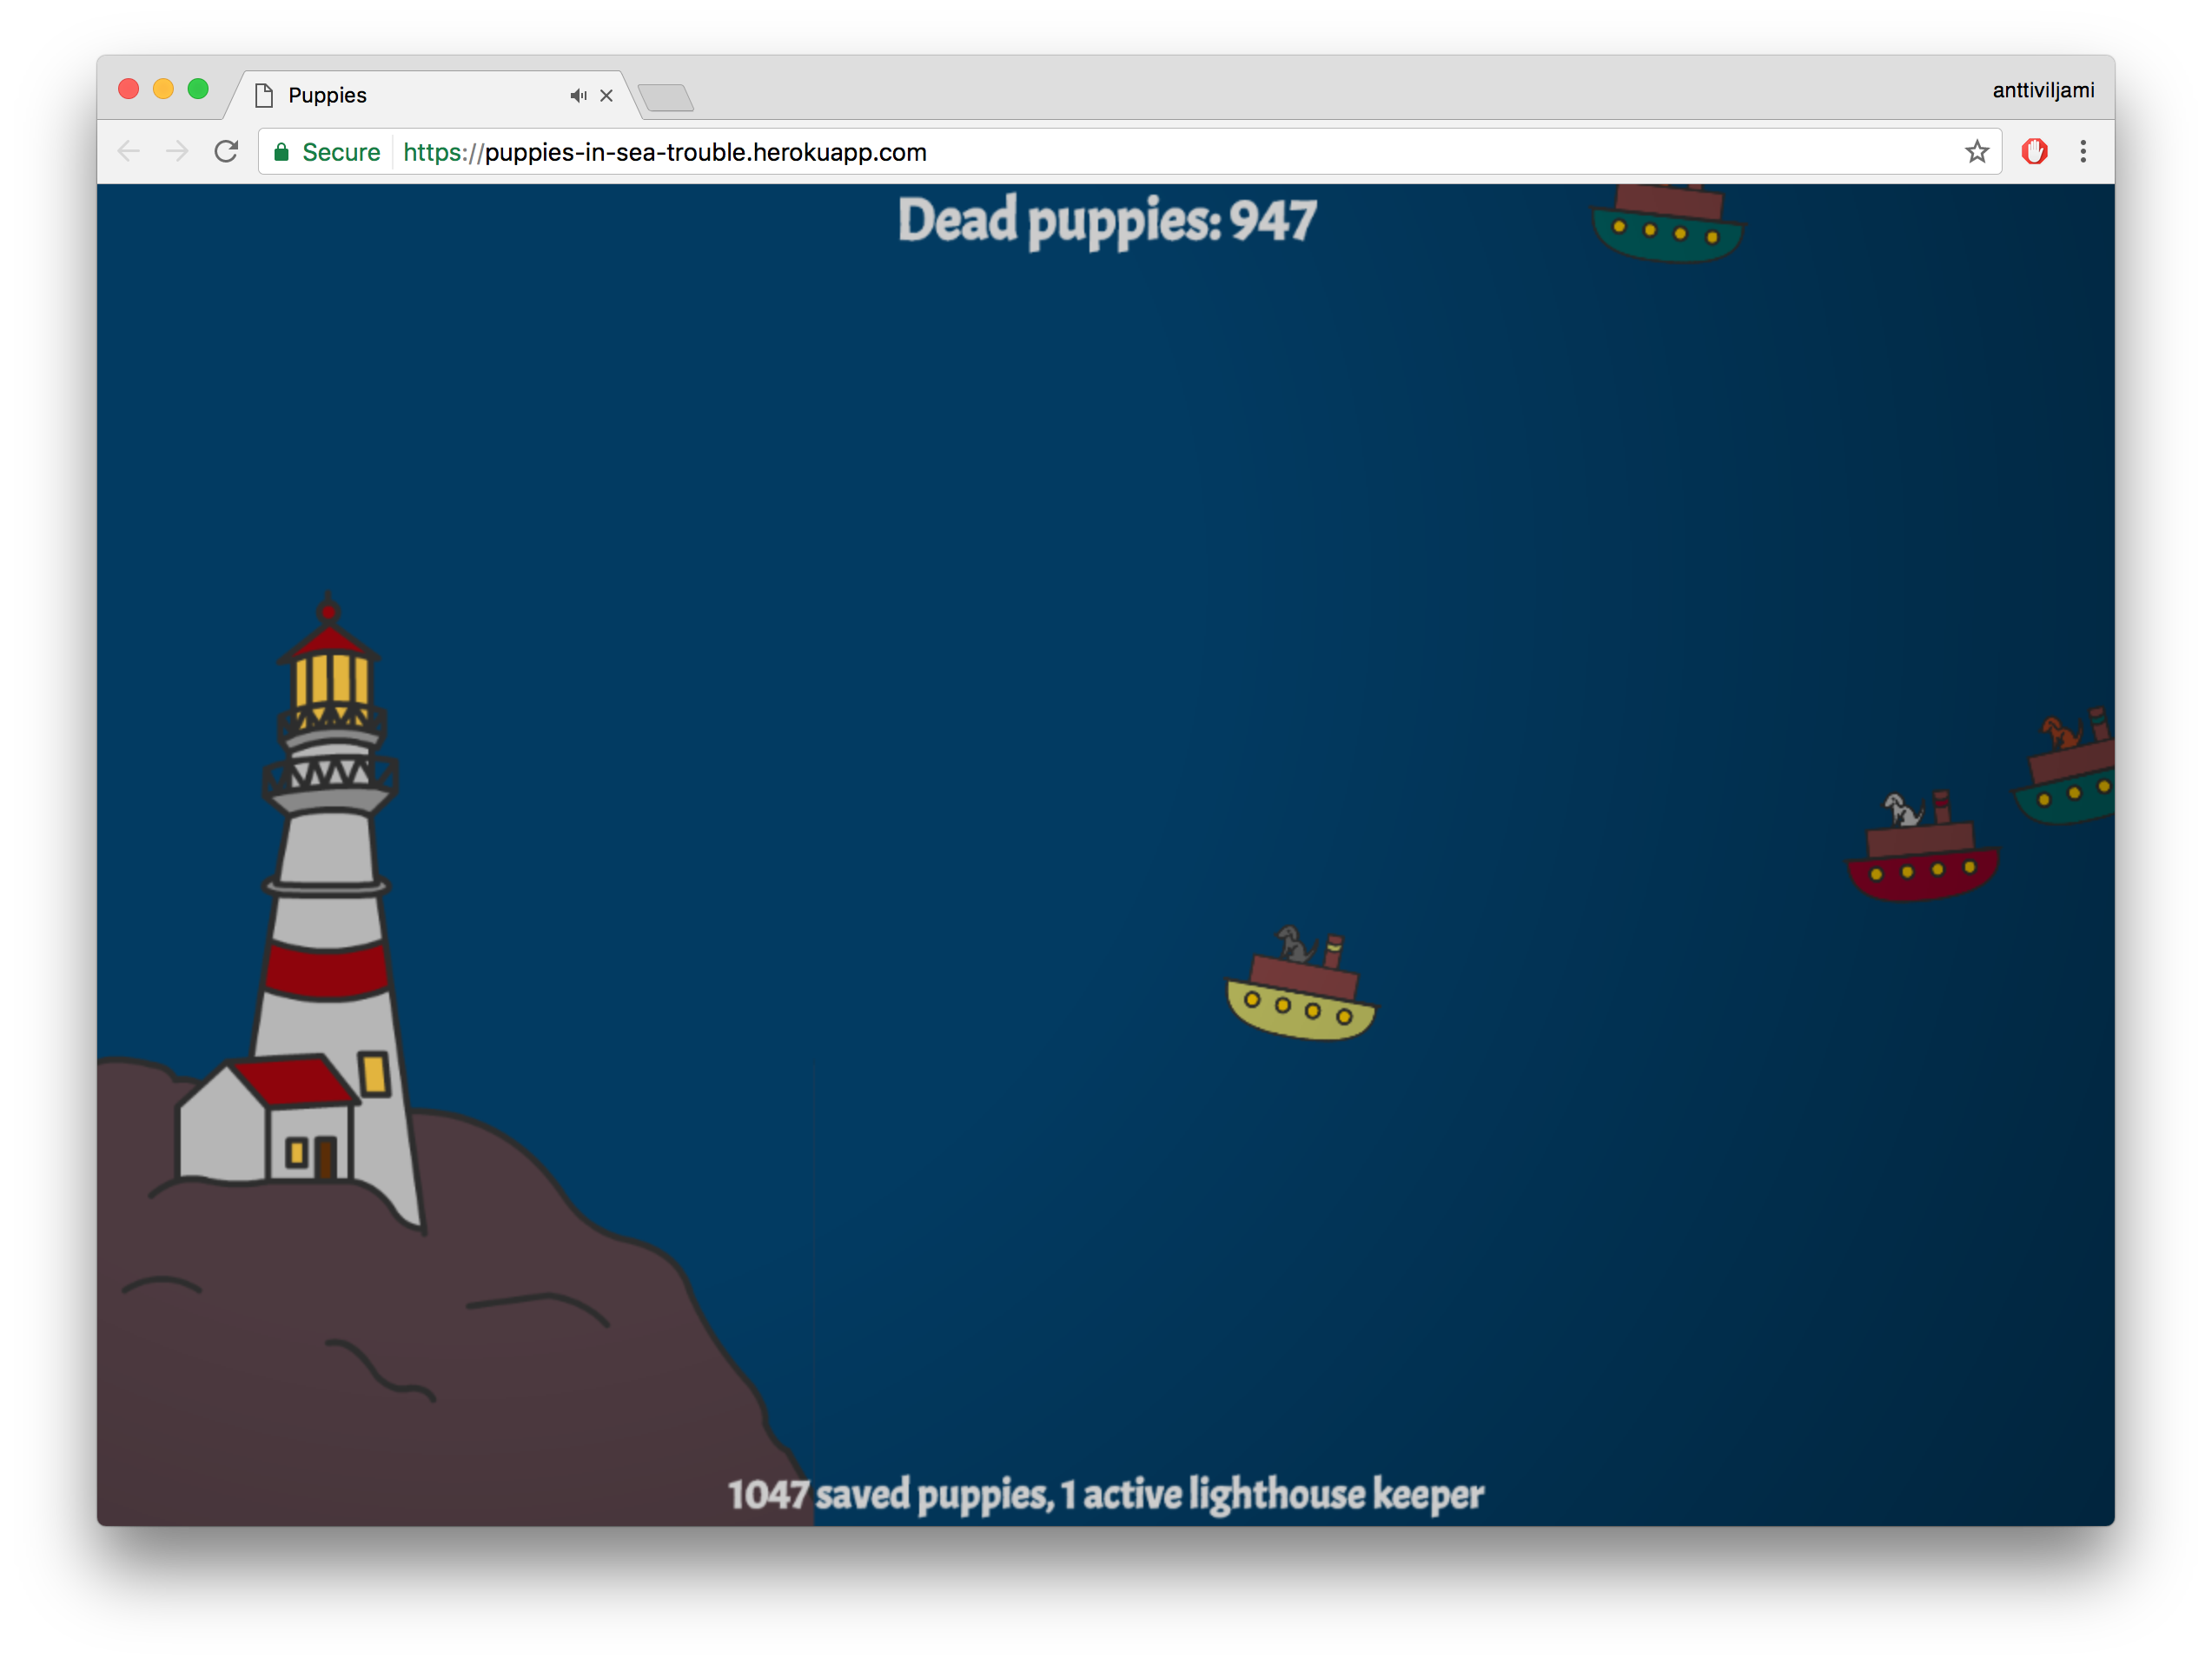Click the green maximize window button
This screenshot has width=2212, height=1665.
(198, 89)
